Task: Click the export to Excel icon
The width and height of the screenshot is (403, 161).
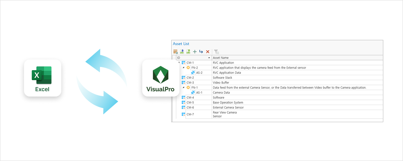Action: point(188,52)
